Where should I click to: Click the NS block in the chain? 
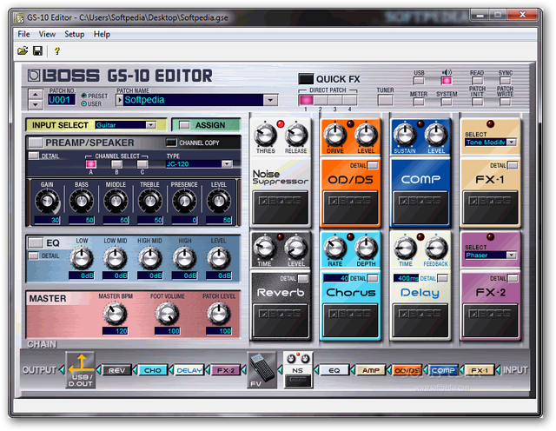298,369
